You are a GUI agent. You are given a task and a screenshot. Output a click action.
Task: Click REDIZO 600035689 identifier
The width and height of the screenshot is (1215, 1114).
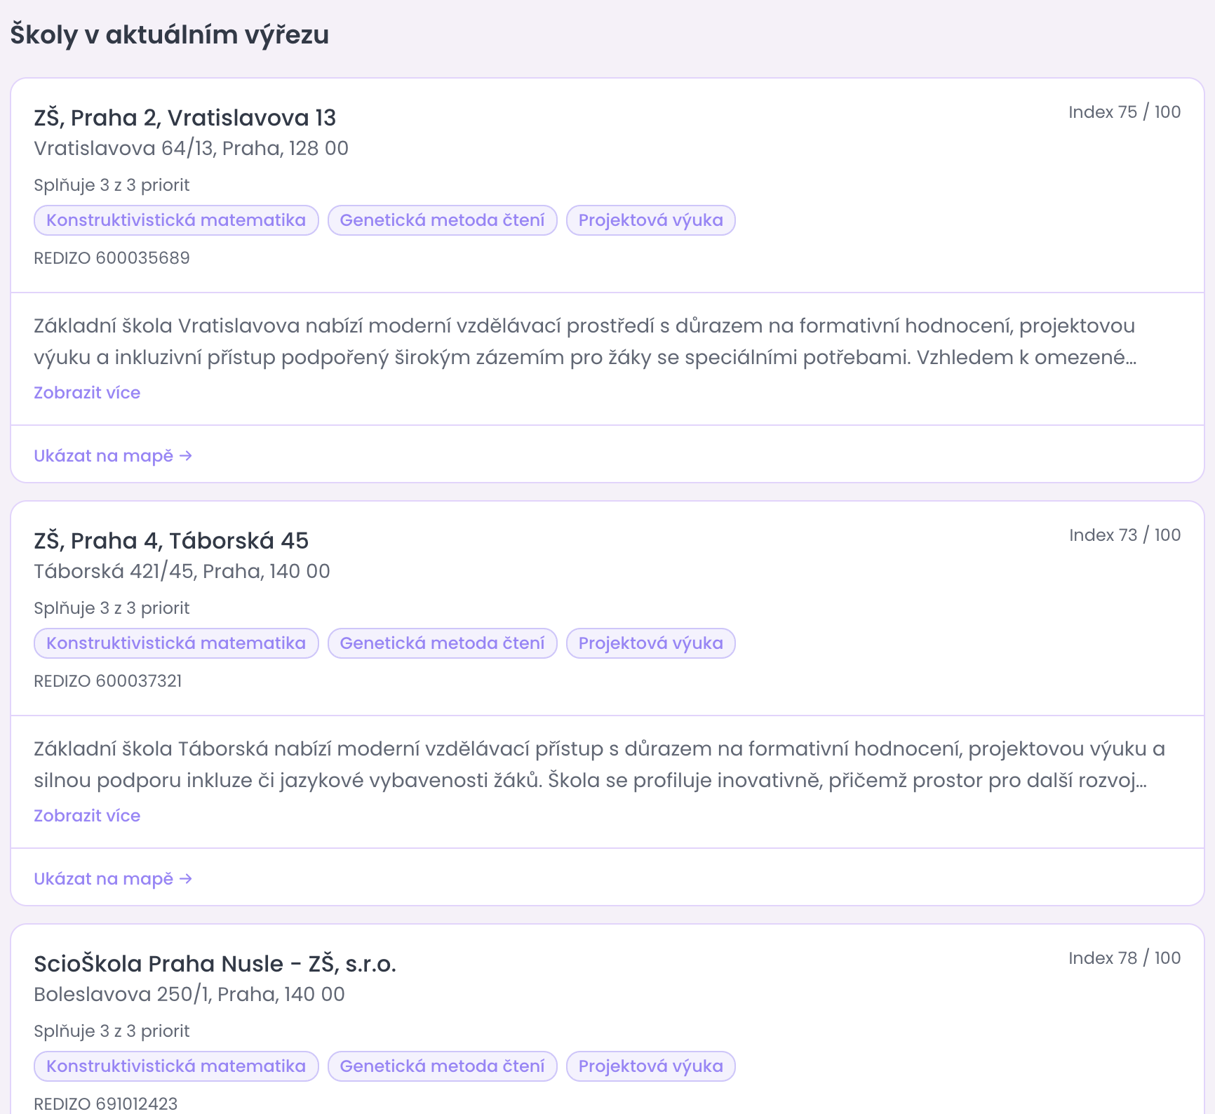click(112, 258)
